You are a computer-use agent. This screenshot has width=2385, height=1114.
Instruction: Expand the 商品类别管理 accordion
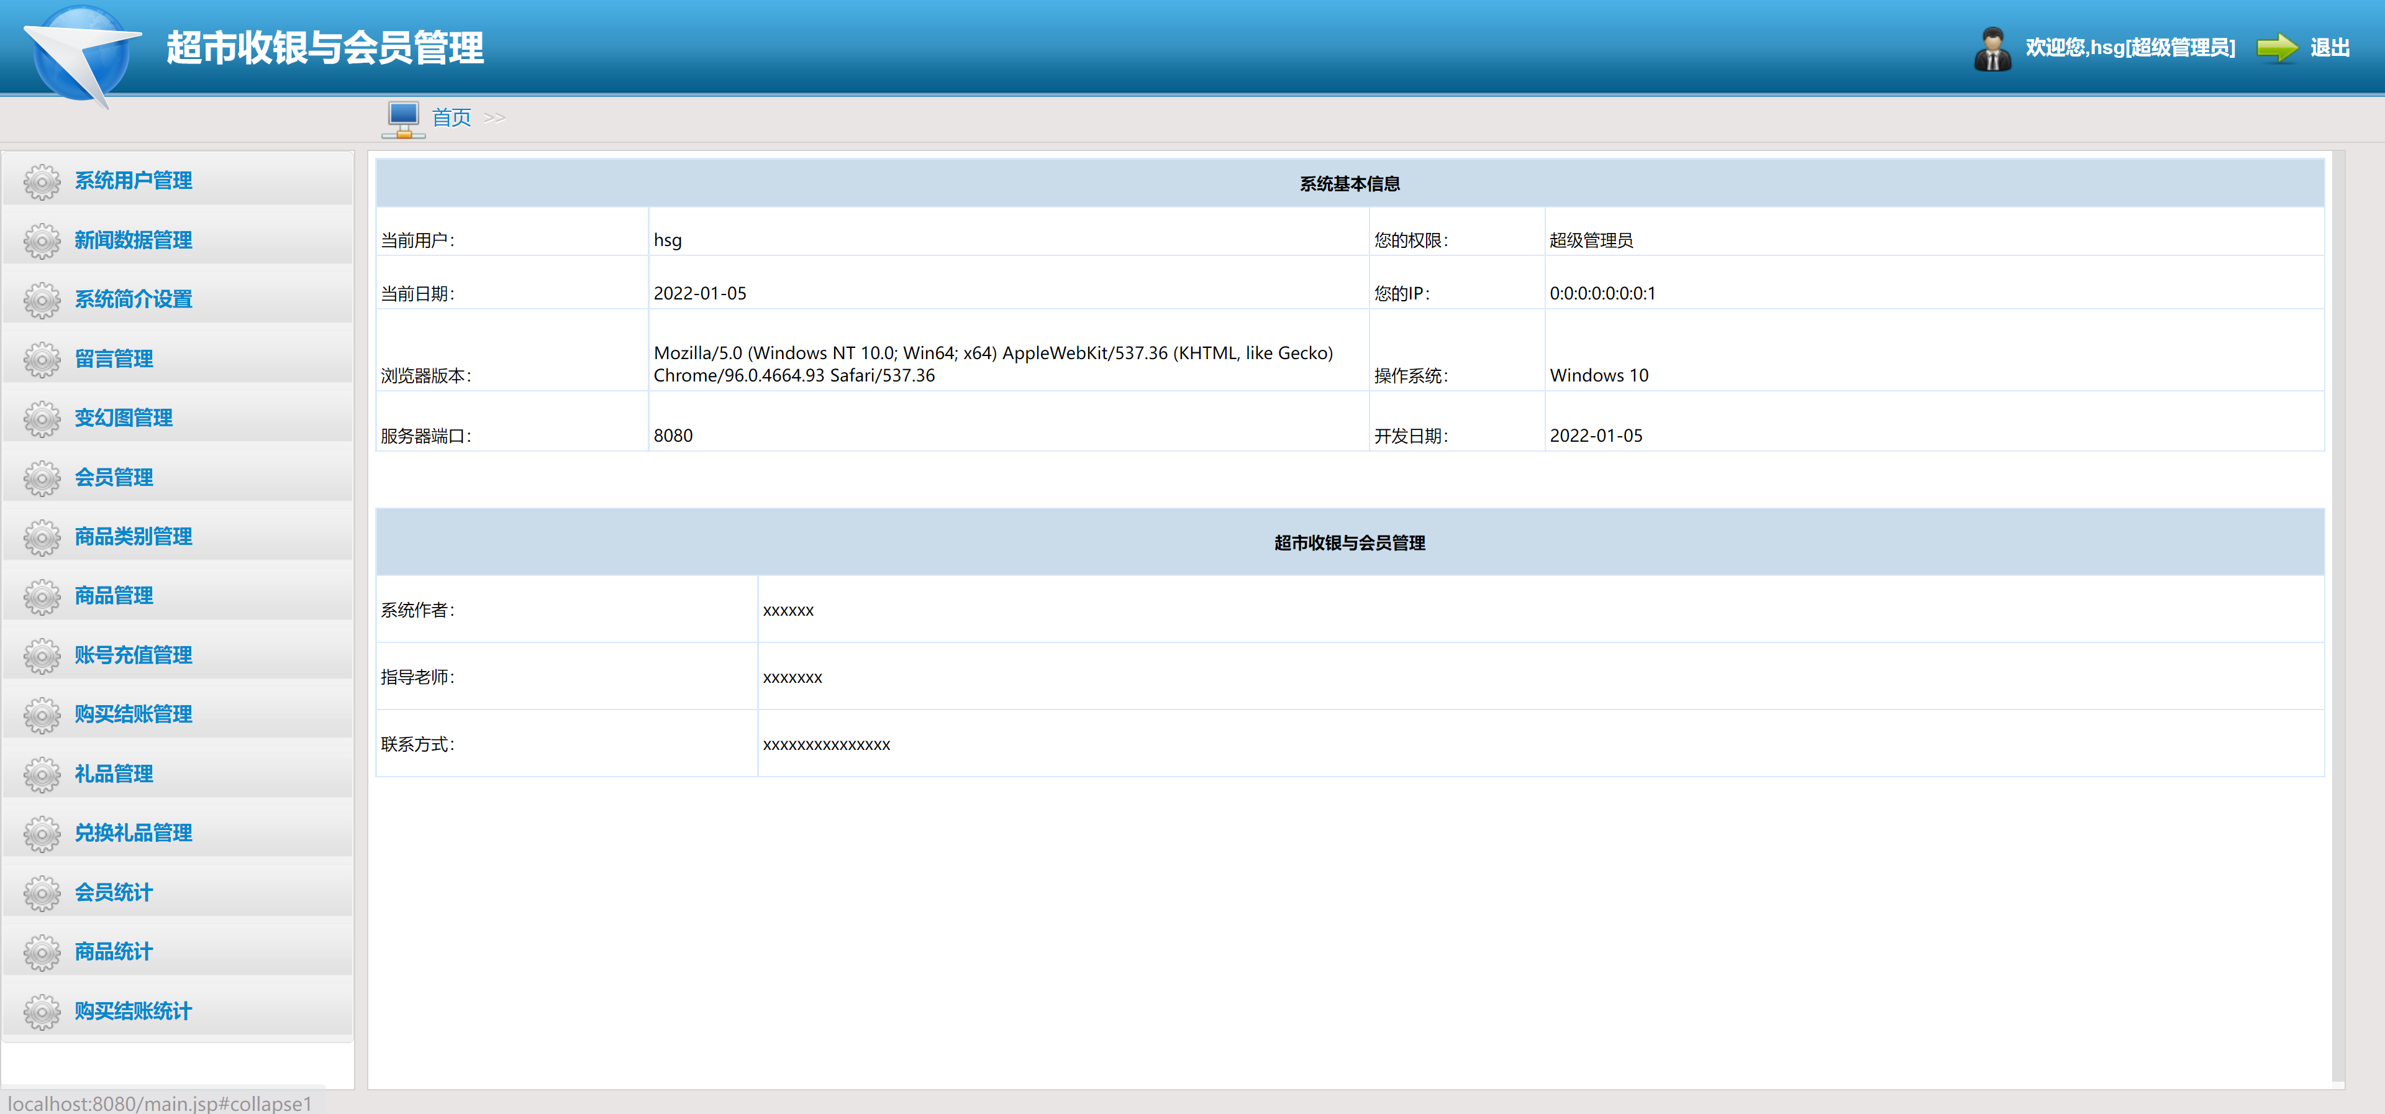click(x=134, y=536)
